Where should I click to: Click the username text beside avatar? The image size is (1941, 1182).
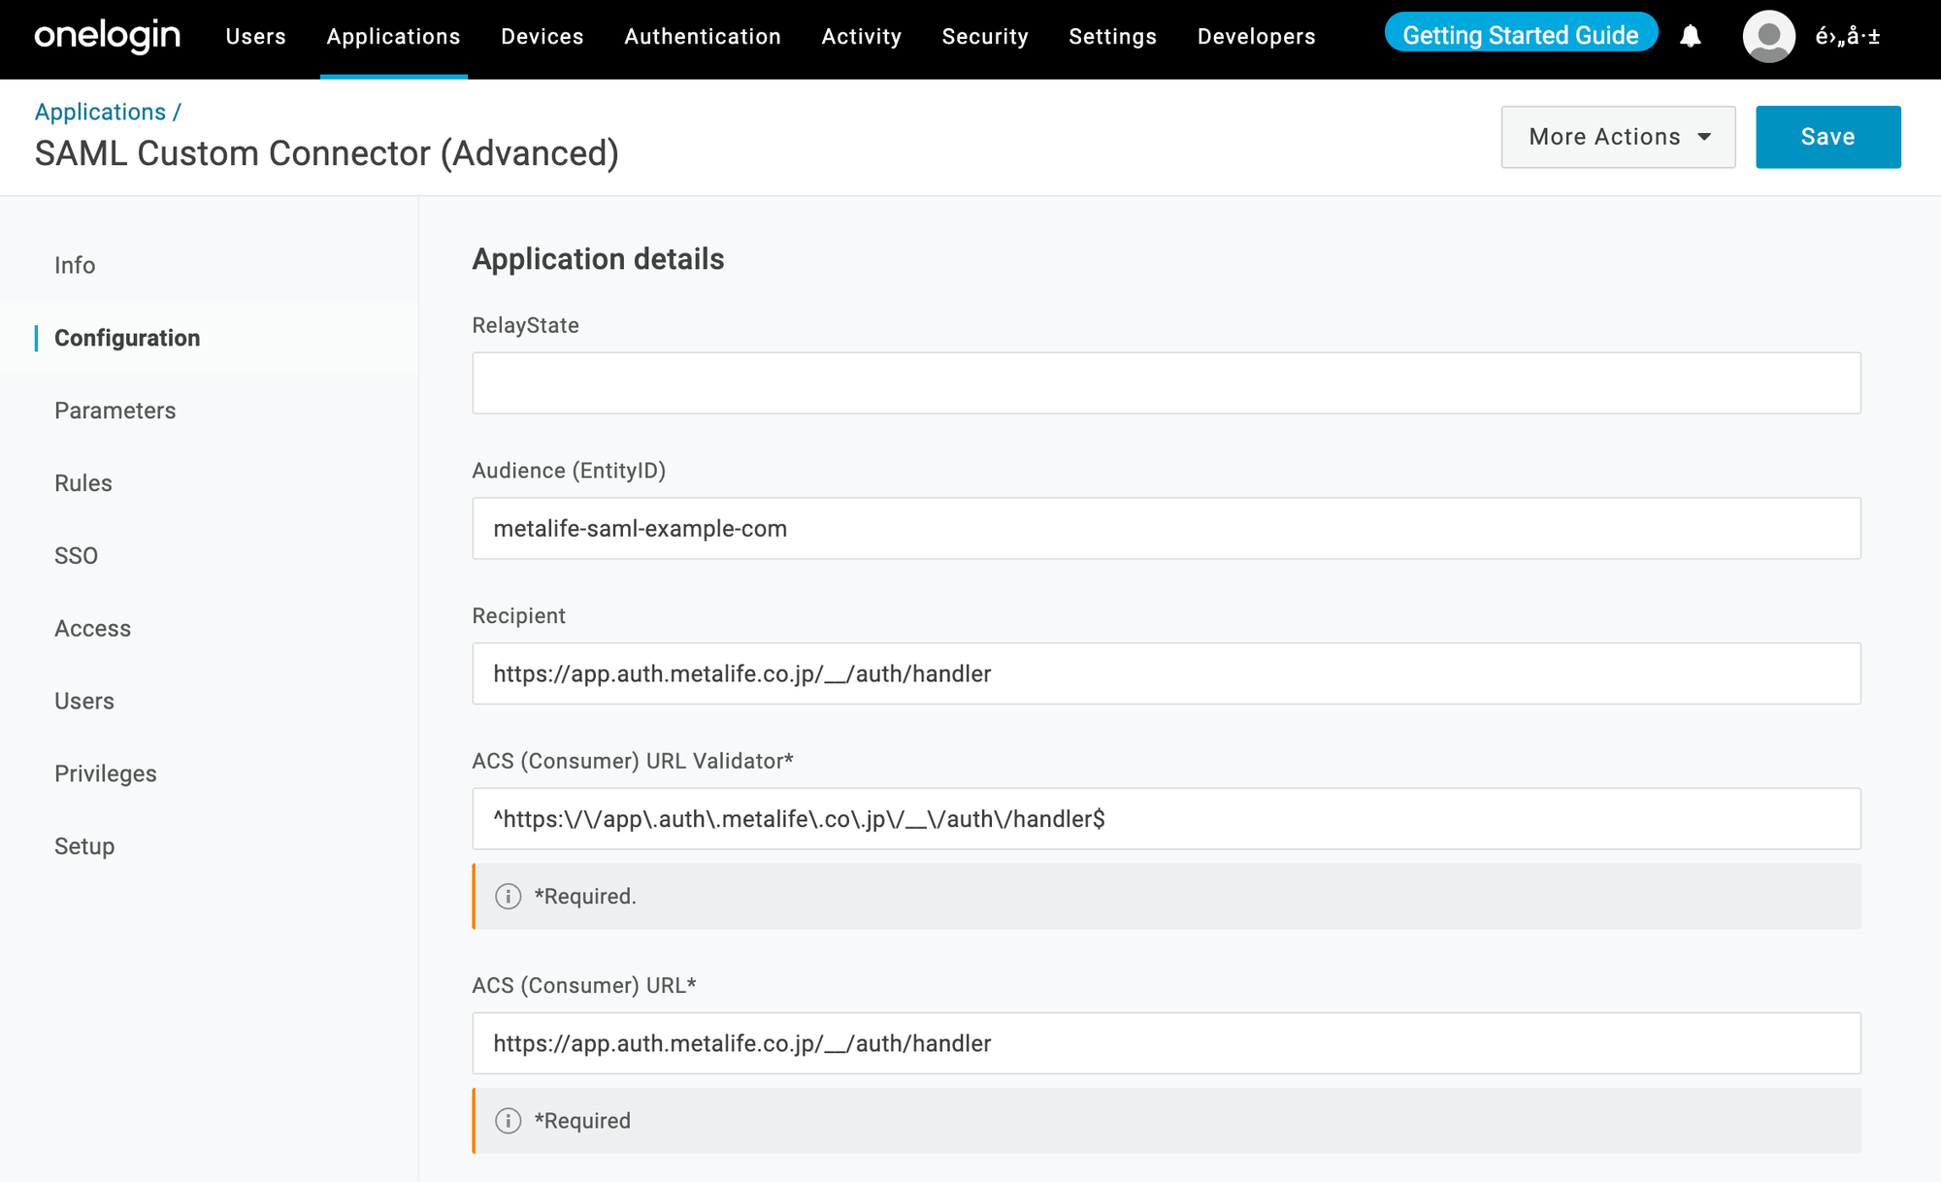[1848, 36]
